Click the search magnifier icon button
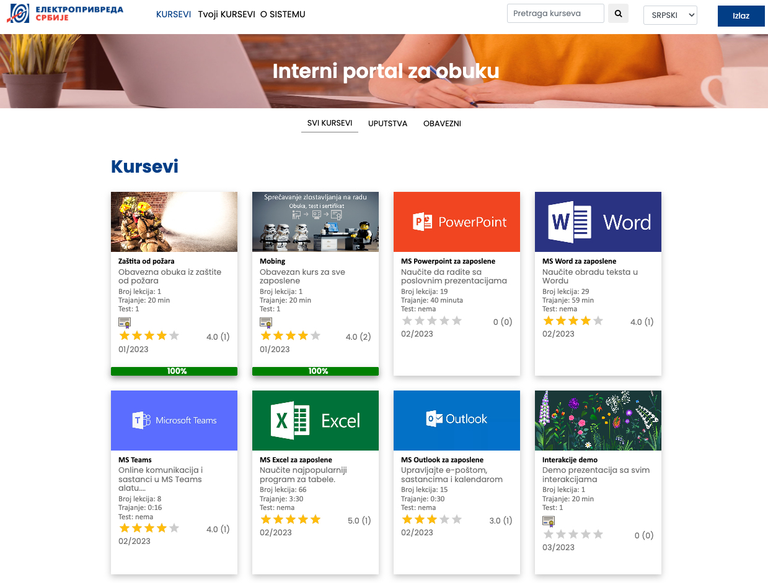Image resolution: width=768 pixels, height=583 pixels. coord(618,14)
